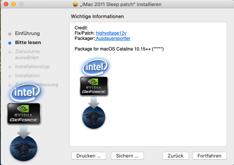Image resolution: width=234 pixels, height=165 pixels.
Task: Click the sidebar Catalina island icon
Action: pos(24,148)
